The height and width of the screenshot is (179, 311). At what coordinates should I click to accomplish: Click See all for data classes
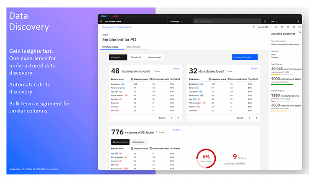(x=254, y=69)
